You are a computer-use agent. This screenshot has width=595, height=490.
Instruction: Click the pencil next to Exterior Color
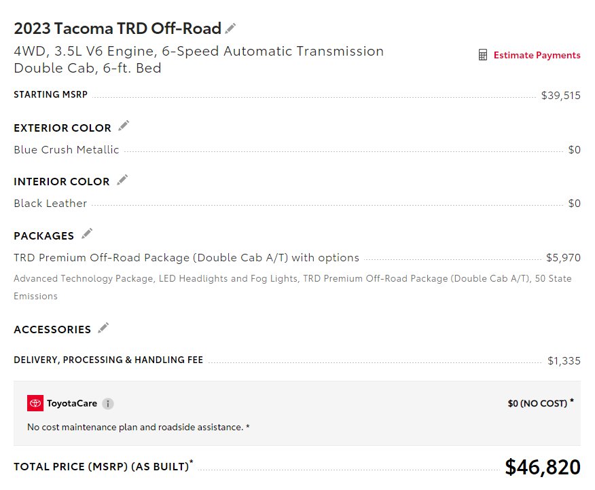124,126
